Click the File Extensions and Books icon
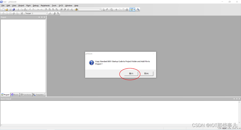The height and width of the screenshot is (130, 241). coord(55,13)
